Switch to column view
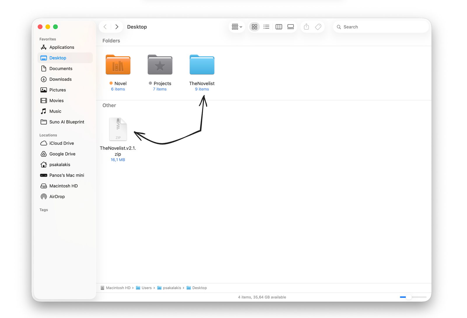Screen dimensions: 467x318 coord(279,27)
